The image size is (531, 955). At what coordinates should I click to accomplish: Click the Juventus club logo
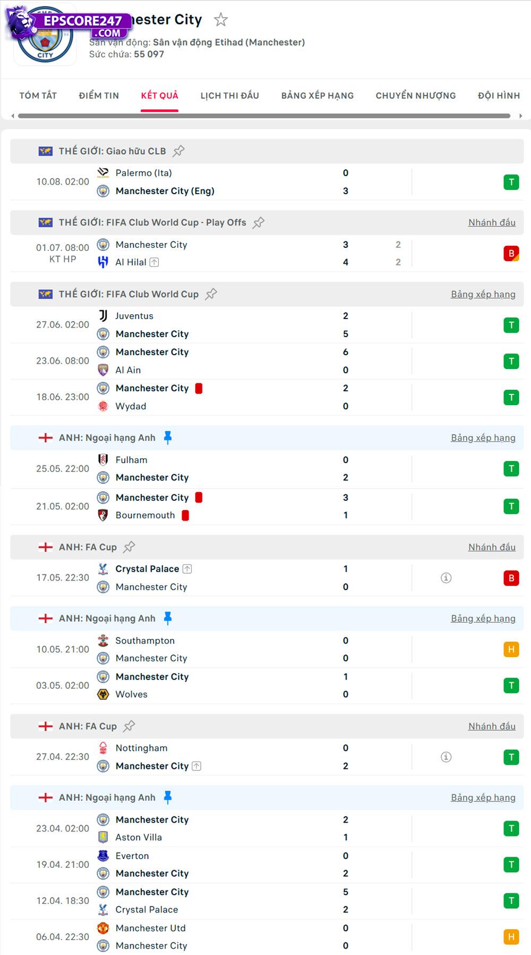coord(102,315)
